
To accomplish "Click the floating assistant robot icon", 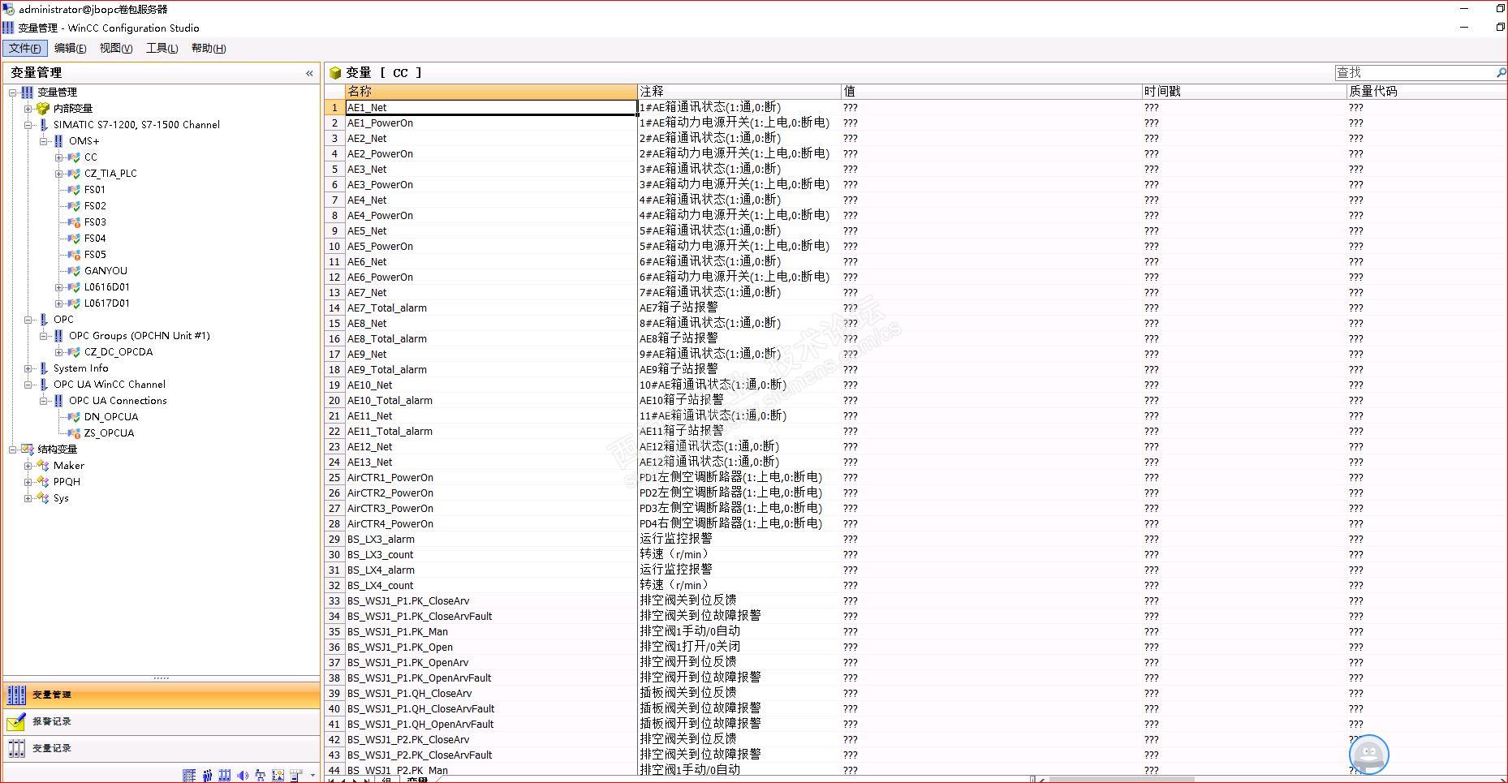I will (x=1369, y=754).
